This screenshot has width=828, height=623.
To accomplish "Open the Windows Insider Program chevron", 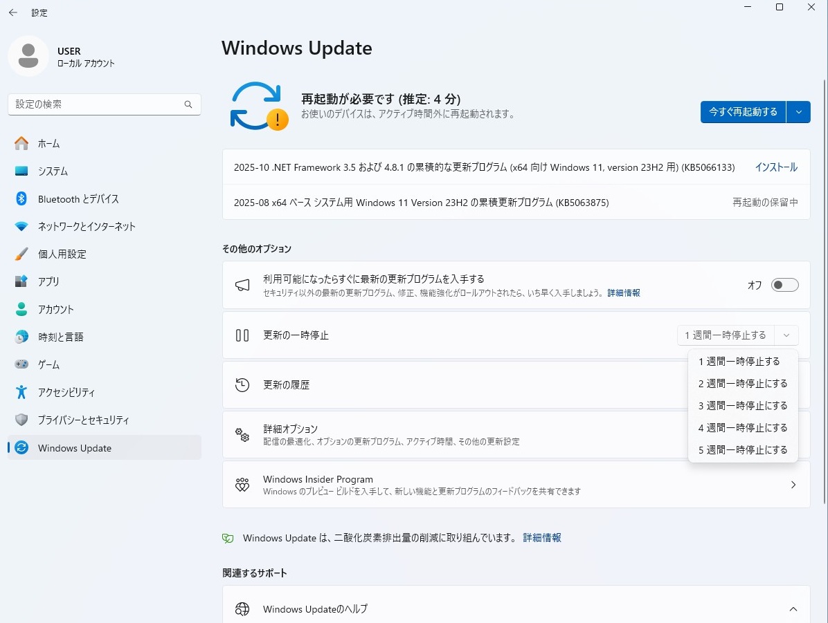I will [793, 485].
